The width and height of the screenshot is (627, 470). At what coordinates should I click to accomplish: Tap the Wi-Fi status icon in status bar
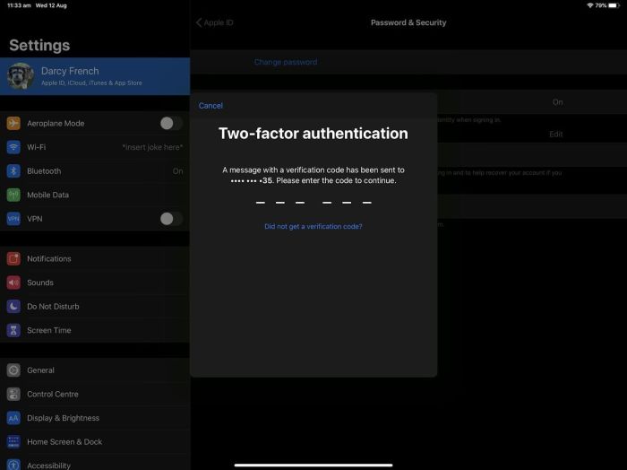589,5
